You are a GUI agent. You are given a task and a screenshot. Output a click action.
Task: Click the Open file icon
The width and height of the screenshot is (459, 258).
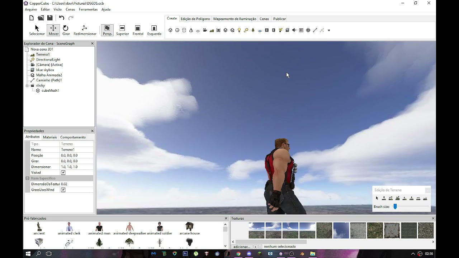[41, 18]
